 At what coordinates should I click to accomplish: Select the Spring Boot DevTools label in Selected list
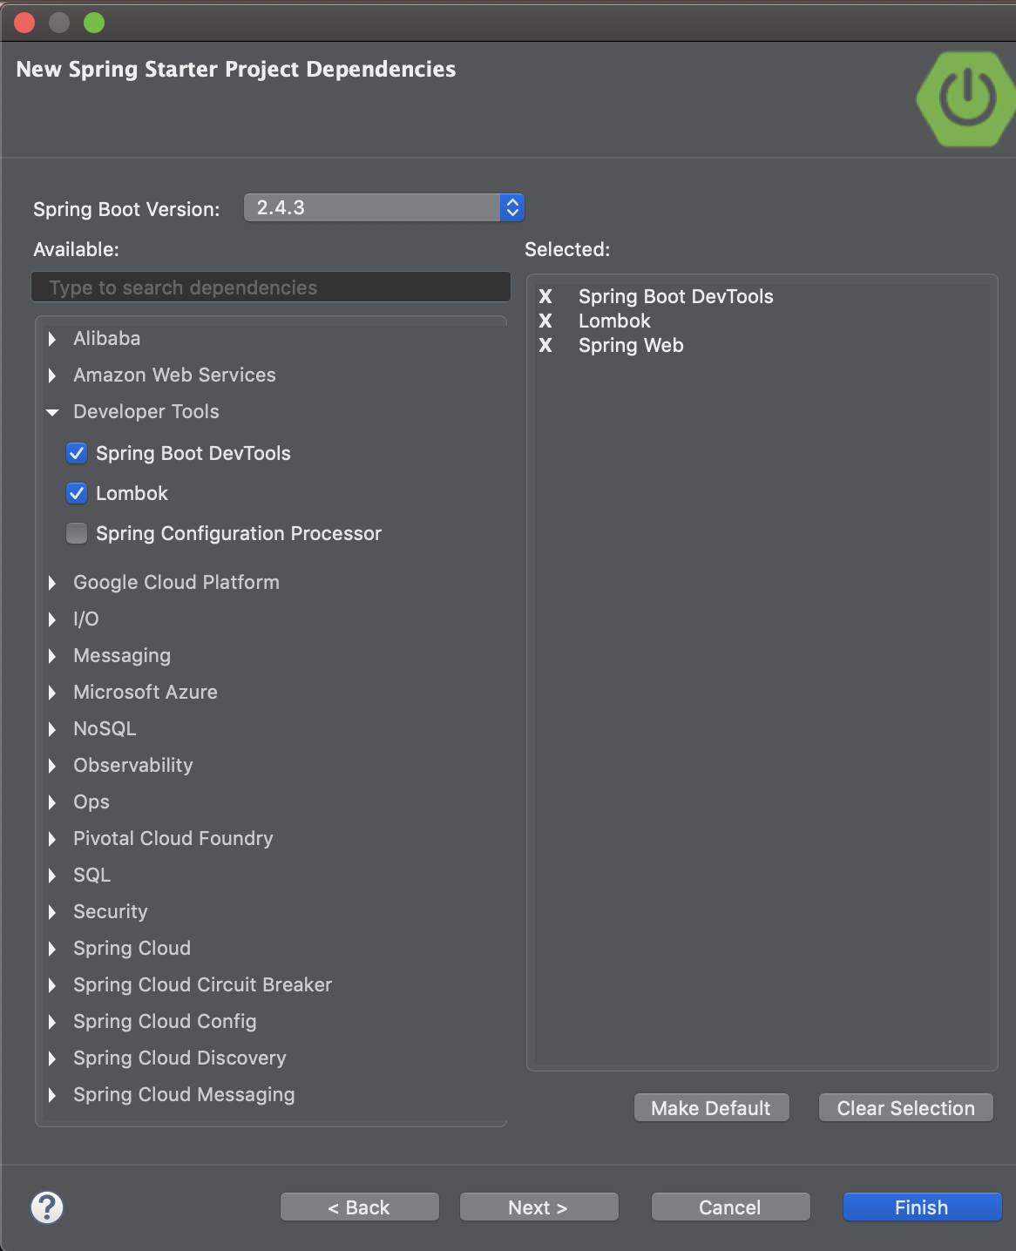(x=676, y=296)
